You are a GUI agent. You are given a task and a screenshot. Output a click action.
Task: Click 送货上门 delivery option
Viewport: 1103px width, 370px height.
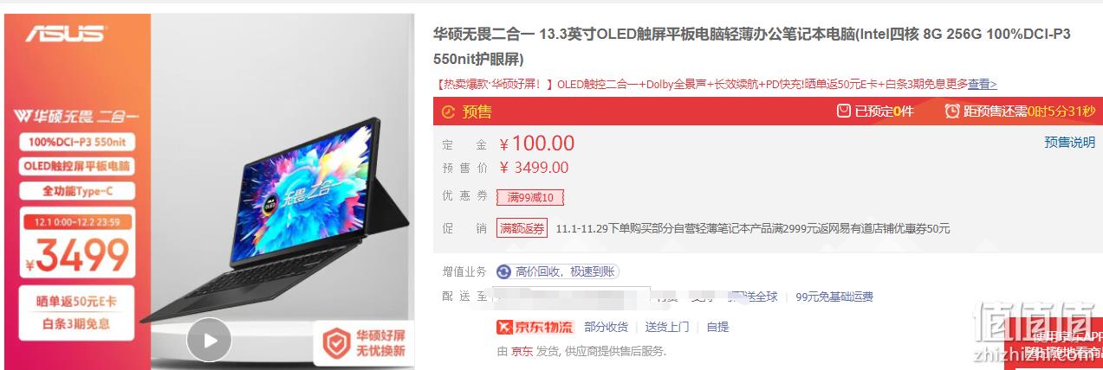coord(667,327)
